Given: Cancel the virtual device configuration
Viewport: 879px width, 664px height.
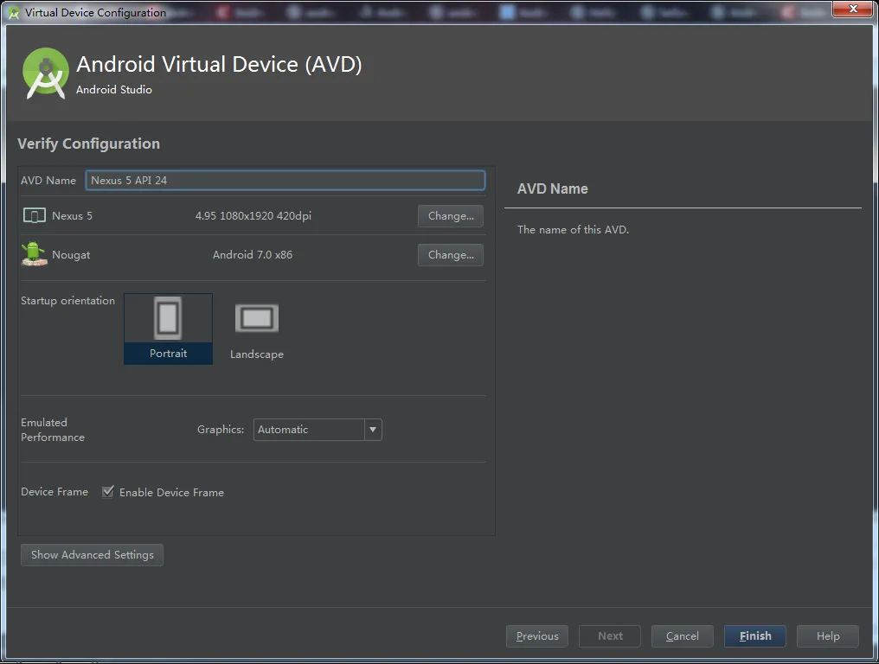Looking at the screenshot, I should tap(683, 636).
